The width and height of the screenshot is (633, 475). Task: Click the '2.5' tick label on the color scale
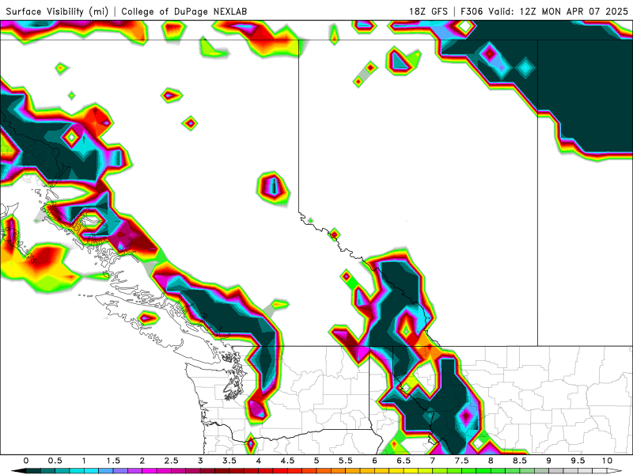[x=171, y=461]
